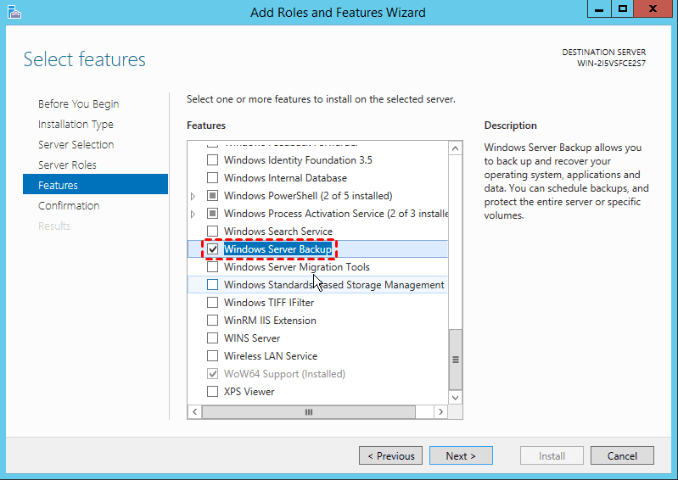Maximize the wizard window

622,9
